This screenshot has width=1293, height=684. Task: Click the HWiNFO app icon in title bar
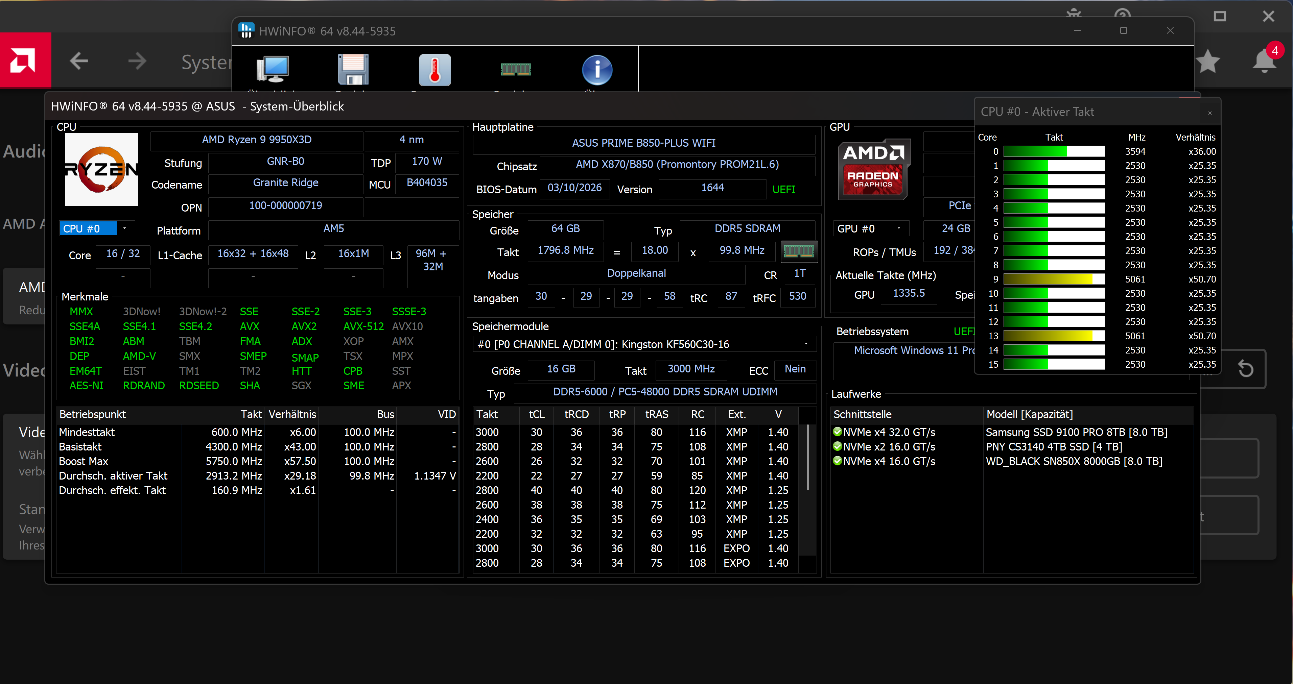pos(246,31)
